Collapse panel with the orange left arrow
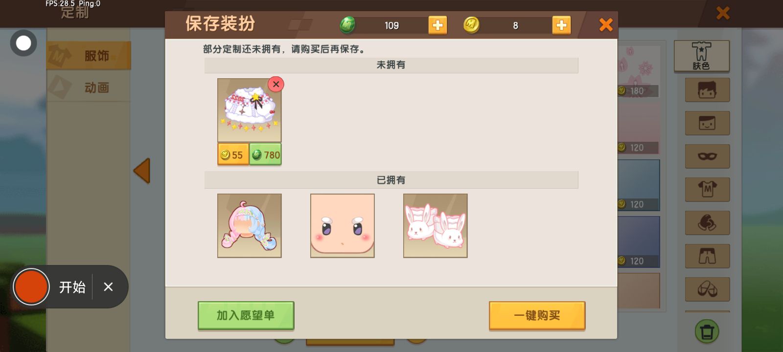 (142, 171)
